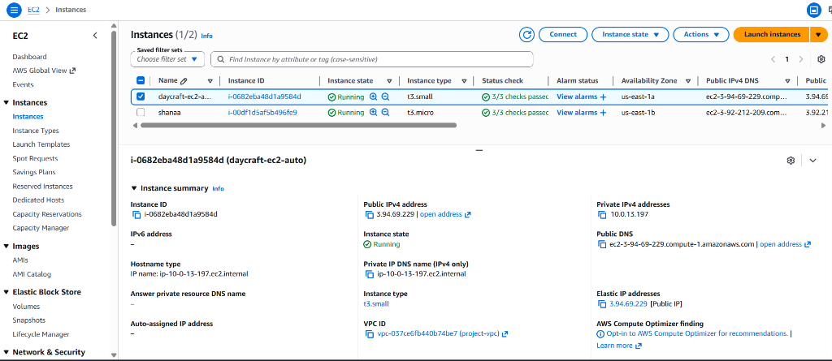Open address link next to Public IPv4
Screen dimensions: 832x361
pos(445,215)
